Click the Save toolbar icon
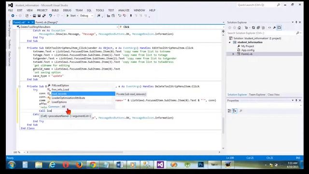The image size is (309, 174). (x=39, y=15)
